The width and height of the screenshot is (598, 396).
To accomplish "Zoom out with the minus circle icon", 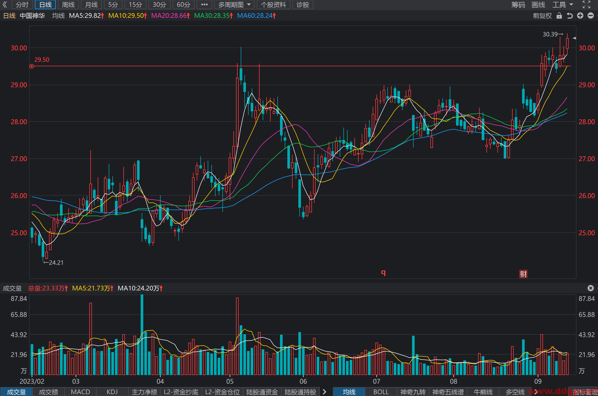I will (591, 16).
